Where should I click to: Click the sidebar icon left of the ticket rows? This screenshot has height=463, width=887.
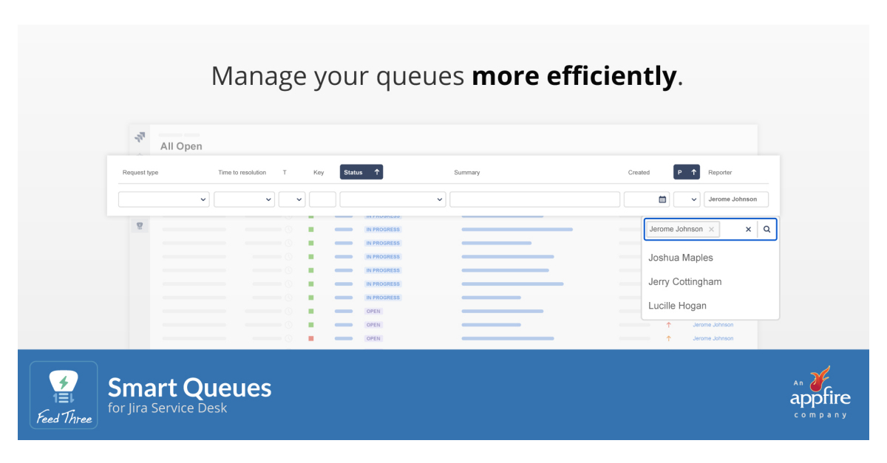click(139, 226)
